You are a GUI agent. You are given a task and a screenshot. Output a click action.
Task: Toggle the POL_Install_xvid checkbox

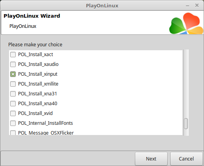click(13, 113)
